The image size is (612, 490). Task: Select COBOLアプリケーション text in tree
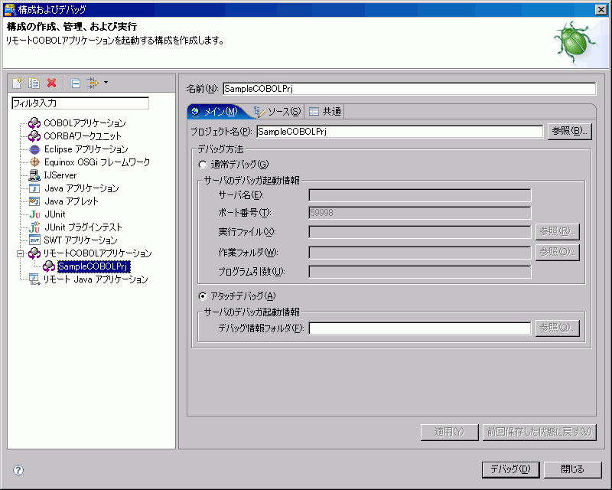click(x=85, y=123)
